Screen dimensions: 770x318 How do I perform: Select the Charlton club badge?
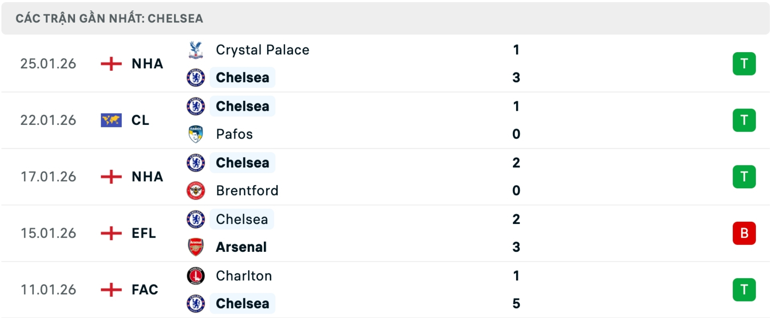pyautogui.click(x=195, y=276)
